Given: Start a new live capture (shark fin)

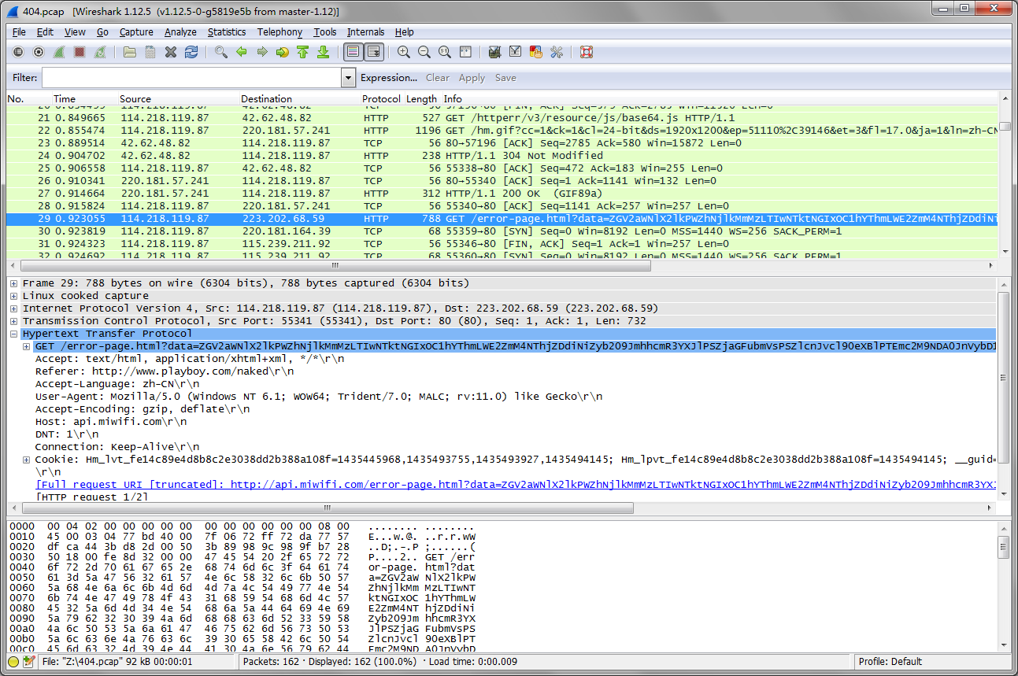Looking at the screenshot, I should [x=59, y=52].
